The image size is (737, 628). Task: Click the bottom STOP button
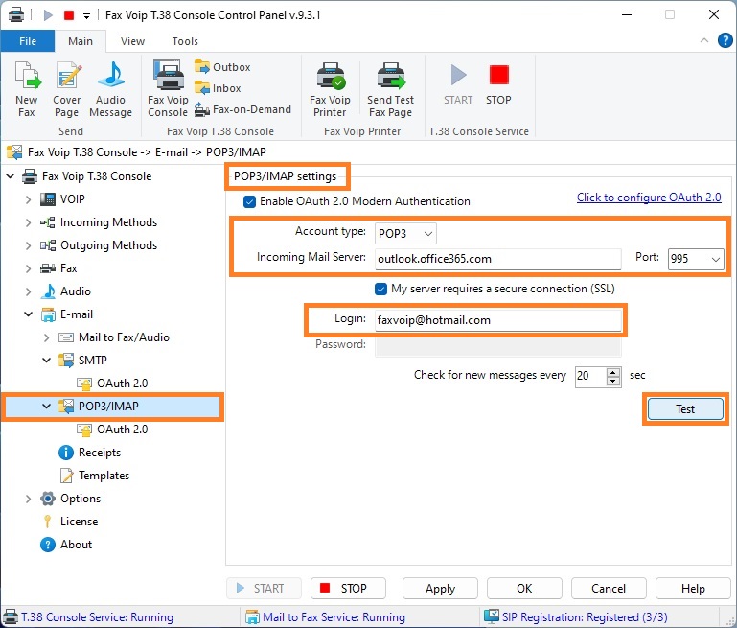tap(348, 589)
